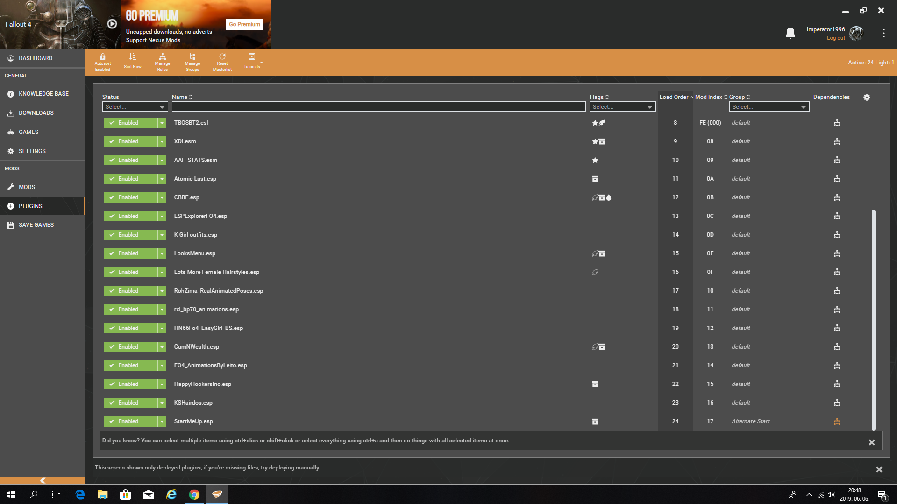Open the Tutorials toolbar icon
This screenshot has width=897, height=504.
(252, 56)
